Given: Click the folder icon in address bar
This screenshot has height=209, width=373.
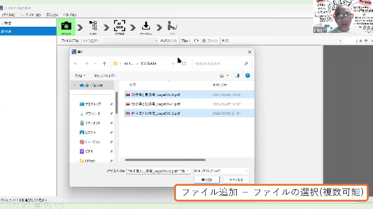Looking at the screenshot, I should pyautogui.click(x=116, y=64).
